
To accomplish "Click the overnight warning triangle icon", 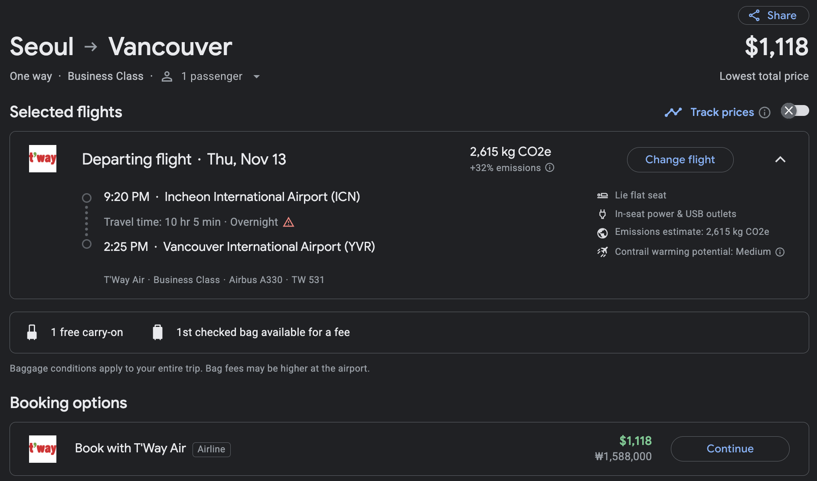I will click(288, 222).
